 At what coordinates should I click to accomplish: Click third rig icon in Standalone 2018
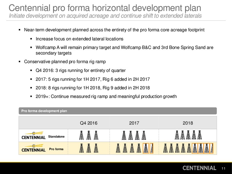coord(188,135)
